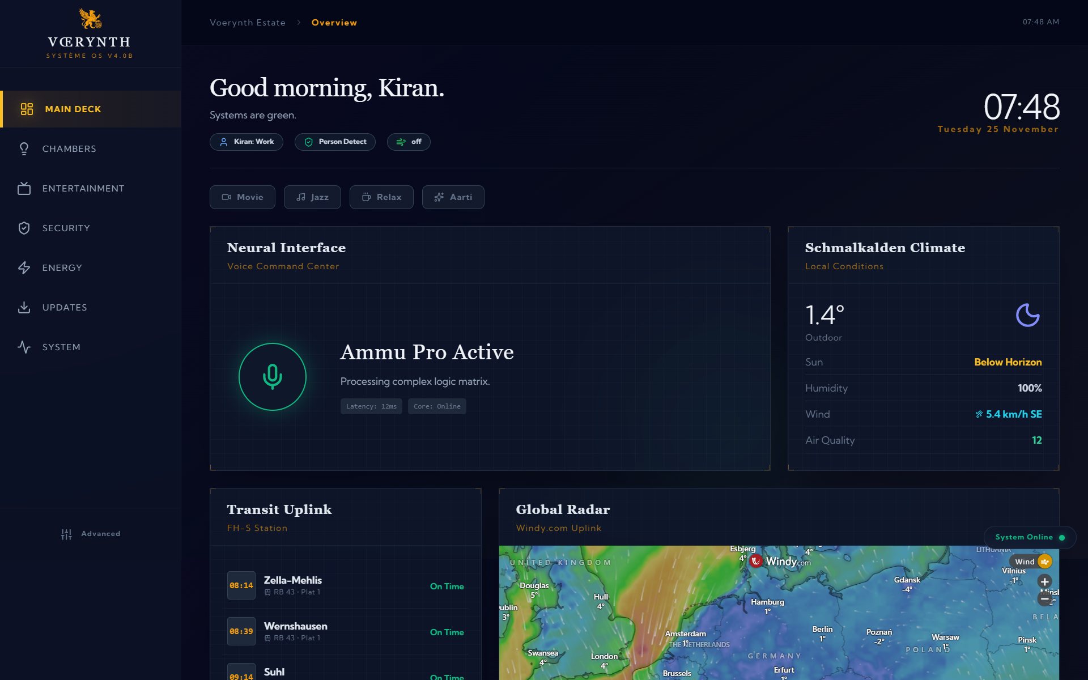Click London on the radar map
This screenshot has width=1088, height=680.
604,656
